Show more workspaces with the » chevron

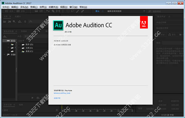point(144,11)
